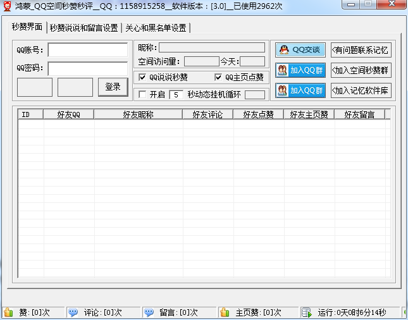The width and height of the screenshot is (408, 320).
Task: Click the speech bubble icon beside 评论
Action: [73, 312]
